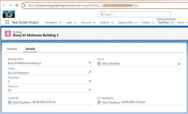Expand the Projects tab dropdown chevron
188x114 pixels.
[153, 22]
